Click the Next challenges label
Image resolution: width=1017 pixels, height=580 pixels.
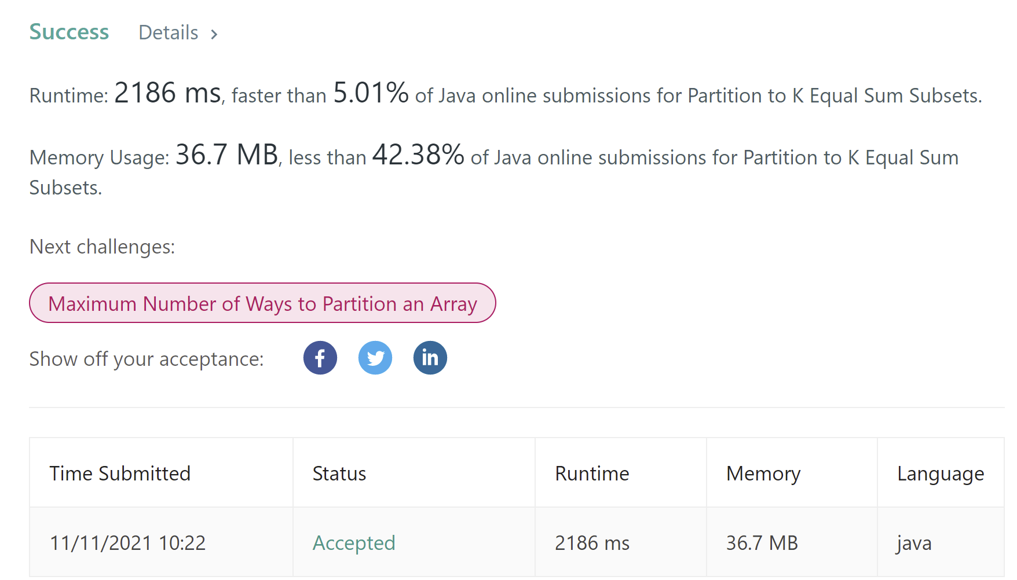click(102, 247)
